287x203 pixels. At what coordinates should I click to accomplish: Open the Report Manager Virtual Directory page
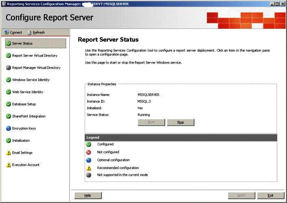click(36, 68)
